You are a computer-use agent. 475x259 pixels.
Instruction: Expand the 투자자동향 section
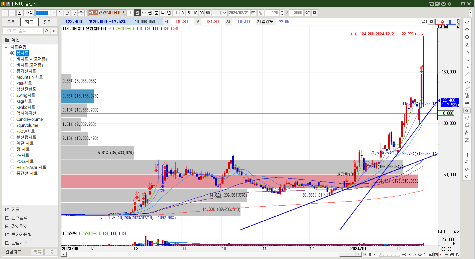pos(7,235)
